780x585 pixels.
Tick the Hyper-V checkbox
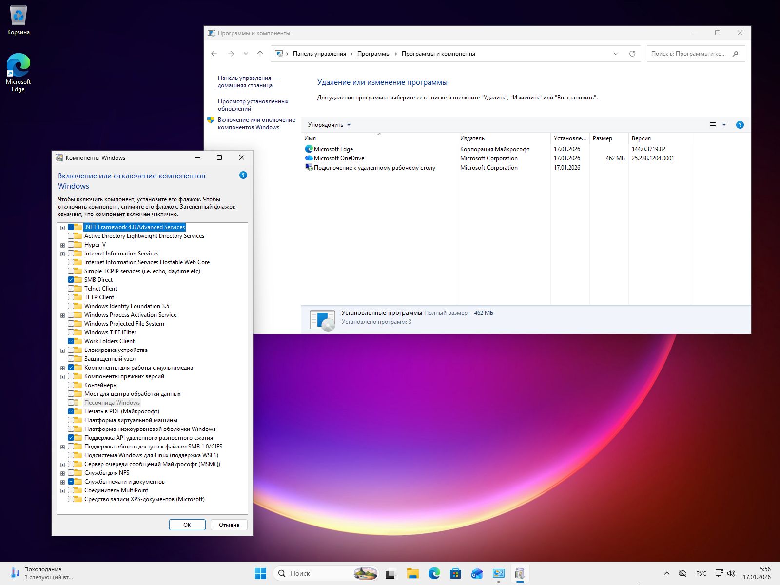[71, 245]
